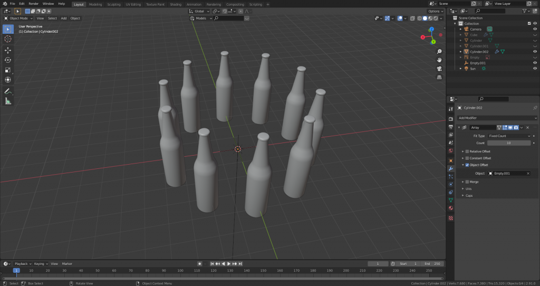Viewport: 540px width, 286px height.
Task: Toggle camera view icon in viewport
Action: click(x=439, y=69)
